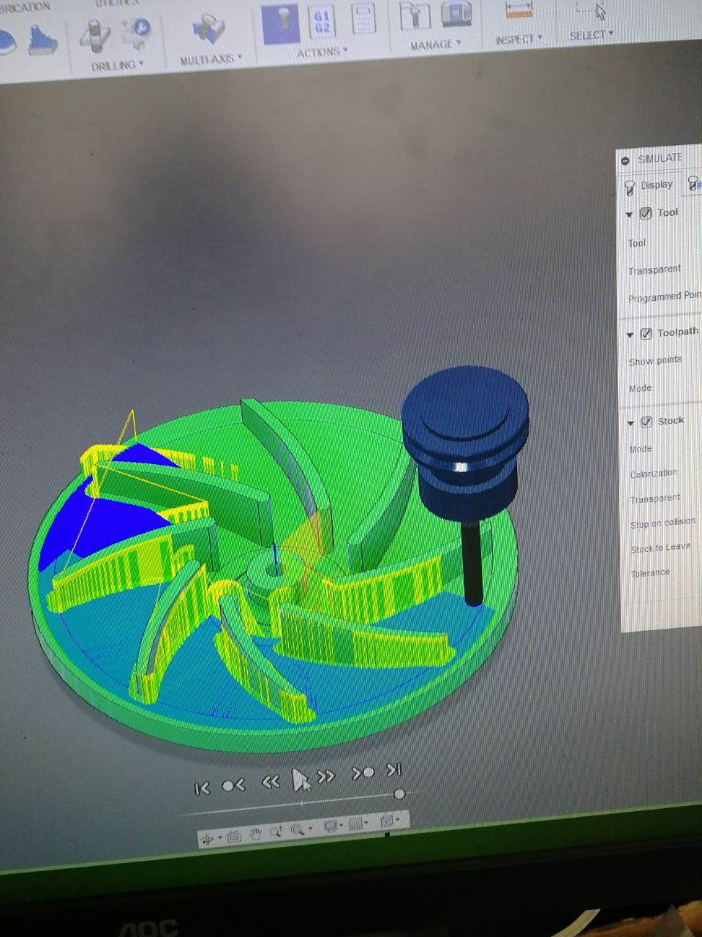Click the viewports layout icon
Viewport: 702px width, 937px height.
point(385,821)
